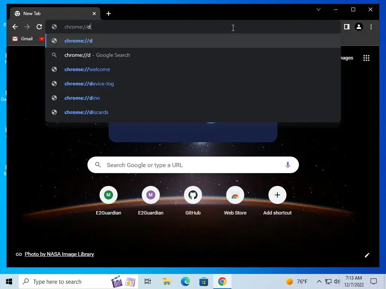This screenshot has width=386, height=289.
Task: Open File Explorer from the taskbar
Action: [x=167, y=281]
